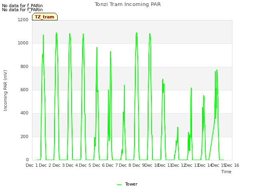This screenshot has height=192, width=256.
Task: Click the Dec 8 x-axis tick label
Action: [x=125, y=165]
